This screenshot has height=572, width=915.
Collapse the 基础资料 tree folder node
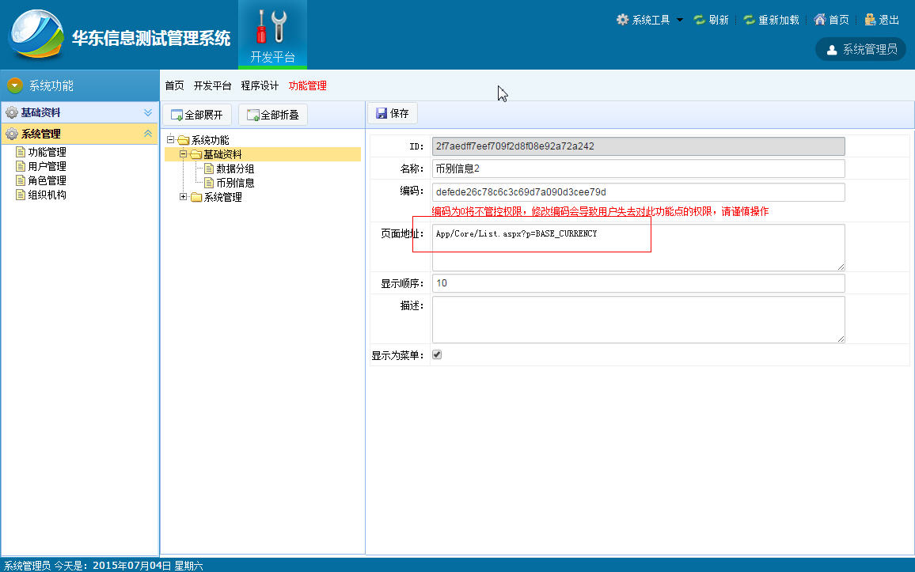(x=183, y=154)
